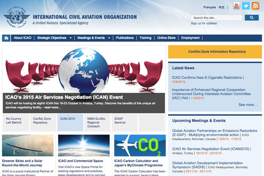This screenshot has width=264, height=176.
Task: Click in the Search this site field
Action: pos(216,18)
